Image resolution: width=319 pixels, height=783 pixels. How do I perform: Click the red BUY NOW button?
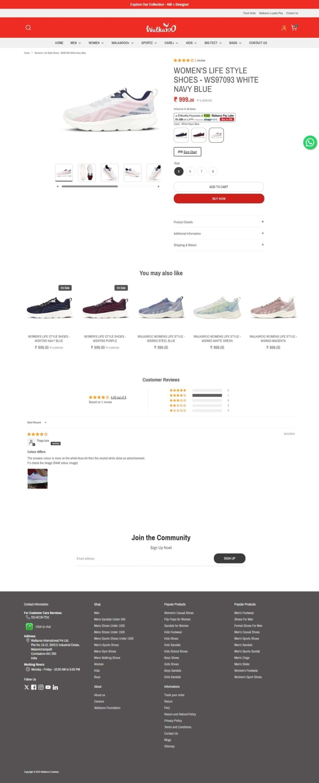click(x=219, y=199)
